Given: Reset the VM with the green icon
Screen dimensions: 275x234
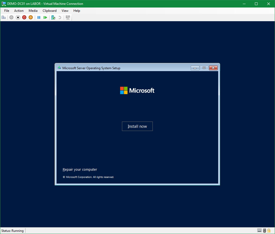Looking at the screenshot, I should tap(45, 17).
